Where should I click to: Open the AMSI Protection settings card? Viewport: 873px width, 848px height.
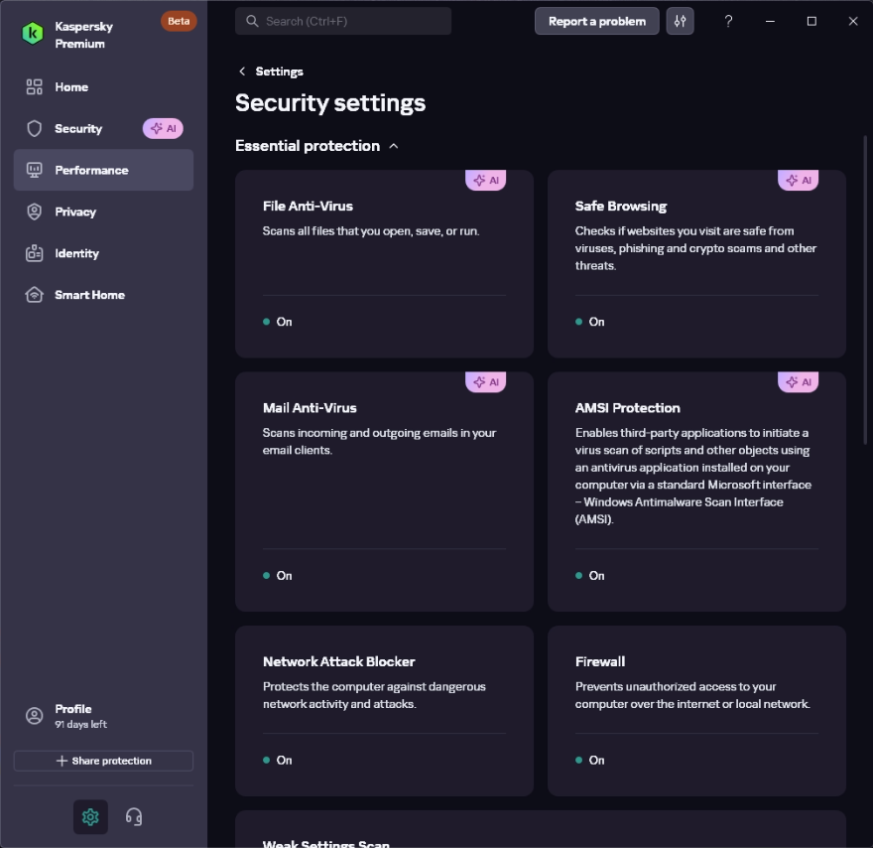click(x=696, y=492)
